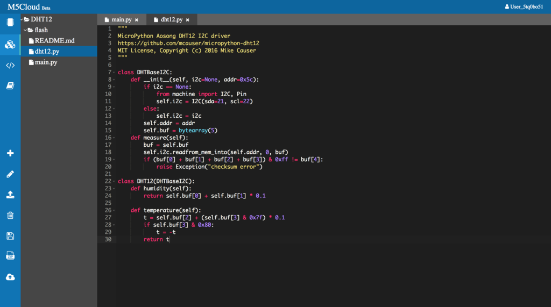Open the code editor brackets icon
Viewport: 551px width, 307px height.
(10, 66)
